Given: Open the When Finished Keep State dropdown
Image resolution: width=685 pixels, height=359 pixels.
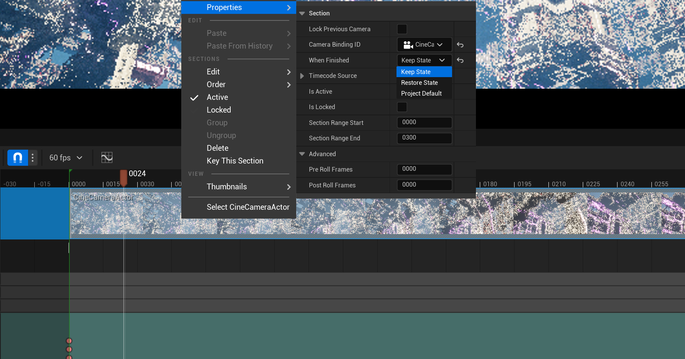Looking at the screenshot, I should pos(424,60).
